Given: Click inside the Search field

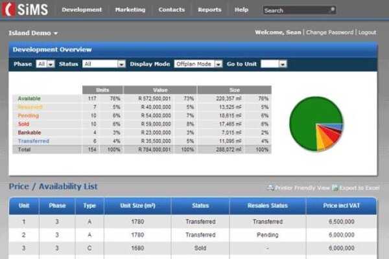Looking at the screenshot, I should [295, 10].
